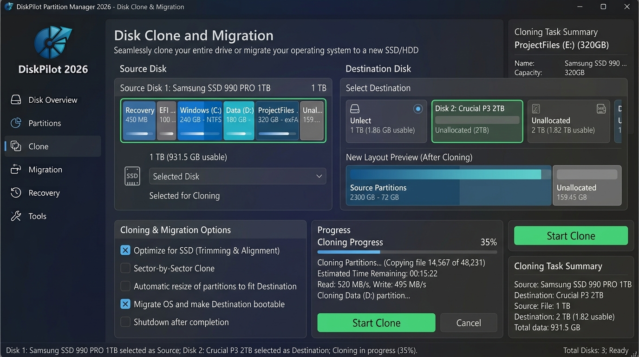
Task: Open the Migration section
Action: (52, 170)
